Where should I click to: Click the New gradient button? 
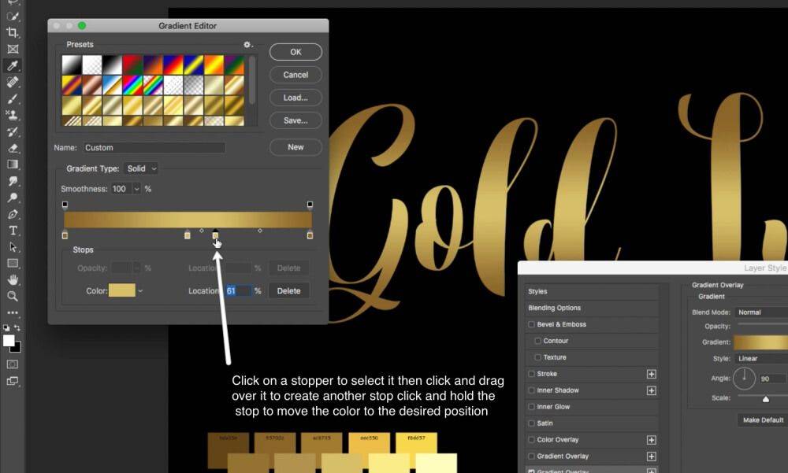point(295,147)
